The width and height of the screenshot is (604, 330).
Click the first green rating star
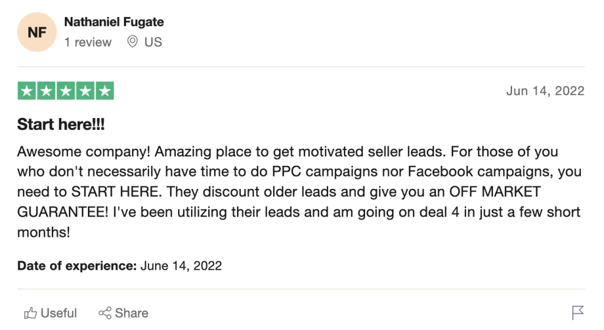pos(27,90)
